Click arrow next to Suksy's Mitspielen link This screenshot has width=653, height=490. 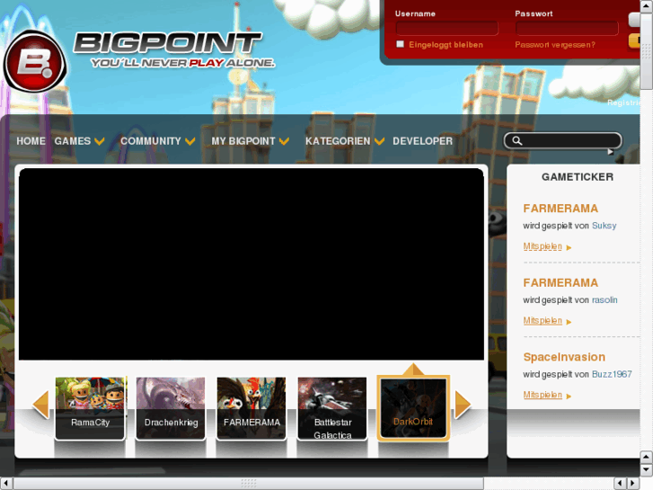click(x=569, y=248)
